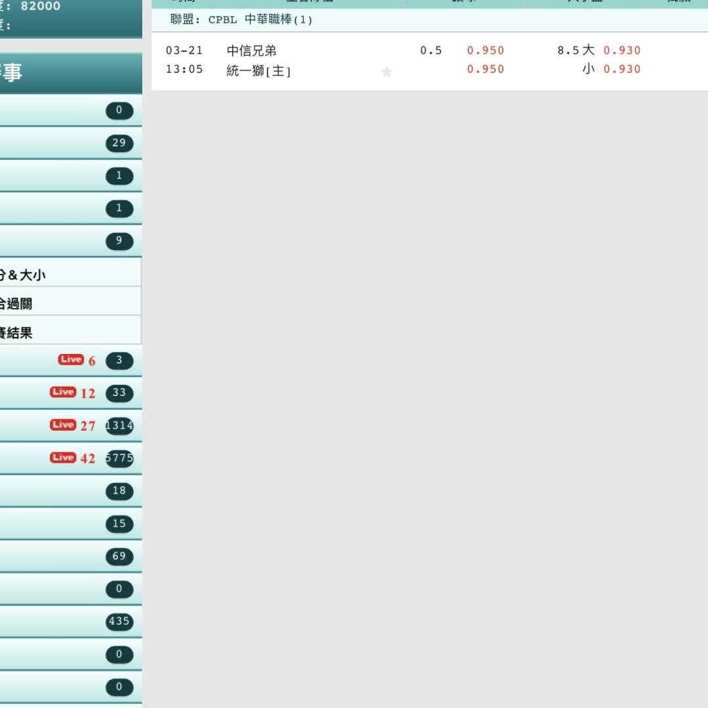
Task: Click the CPBL 中華職棒 league header row
Action: tap(429, 20)
